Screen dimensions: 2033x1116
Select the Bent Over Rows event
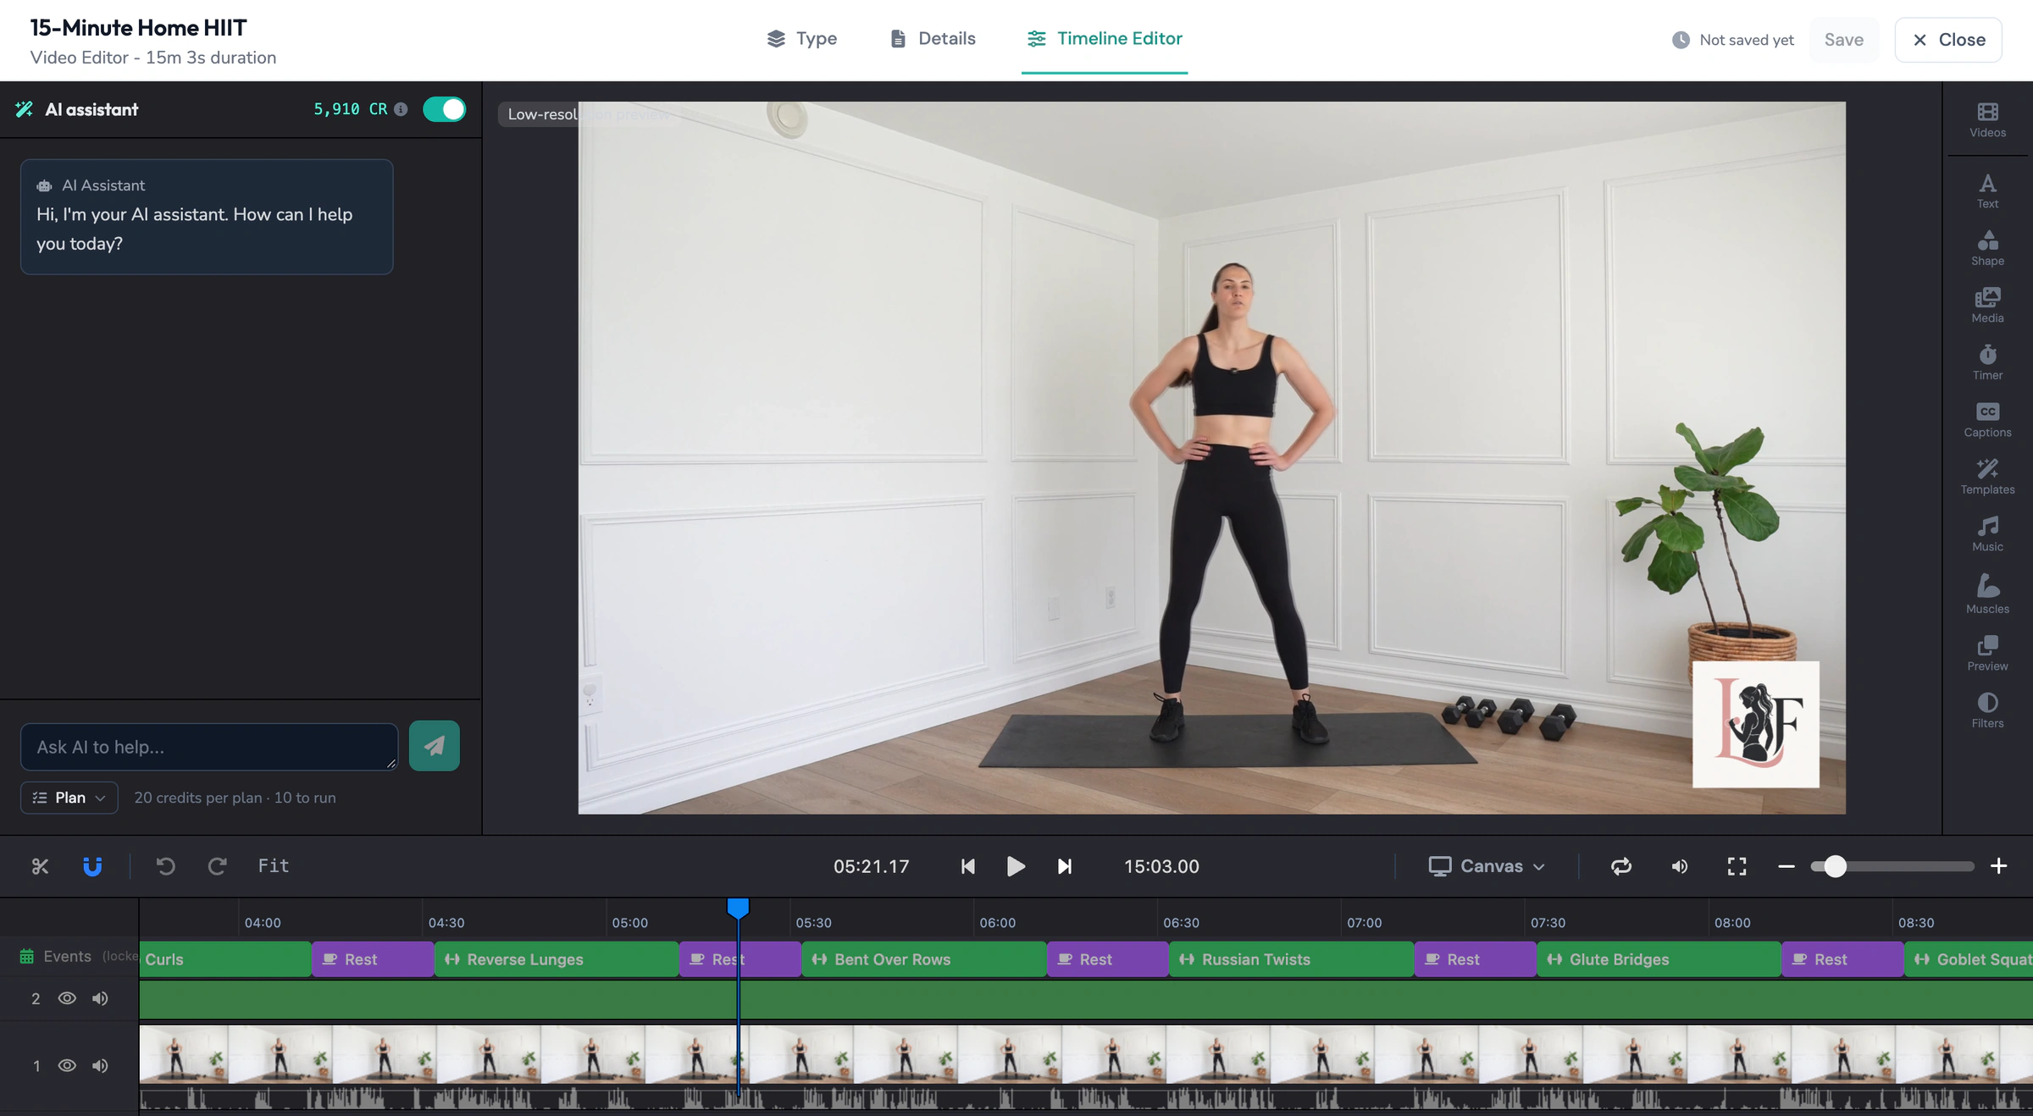point(924,959)
